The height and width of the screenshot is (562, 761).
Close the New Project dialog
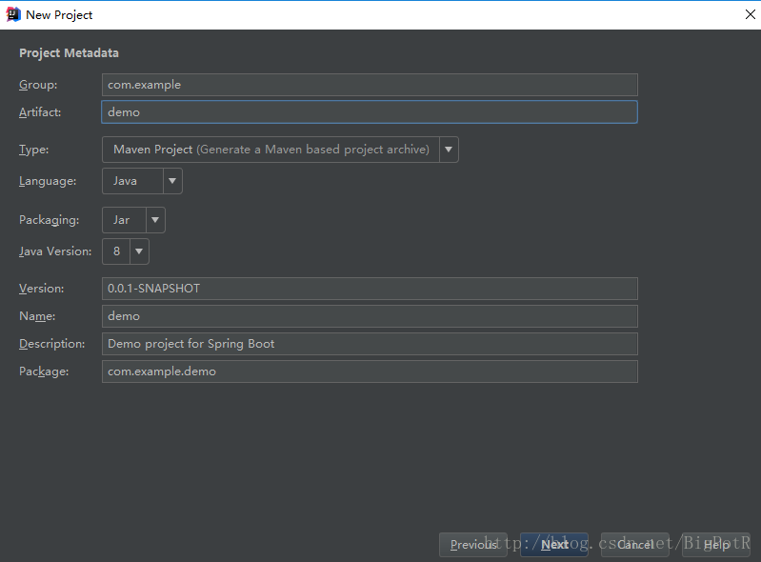[750, 14]
